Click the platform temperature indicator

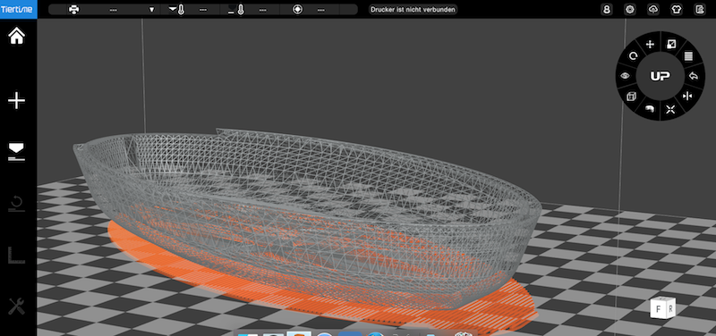pyautogui.click(x=236, y=9)
